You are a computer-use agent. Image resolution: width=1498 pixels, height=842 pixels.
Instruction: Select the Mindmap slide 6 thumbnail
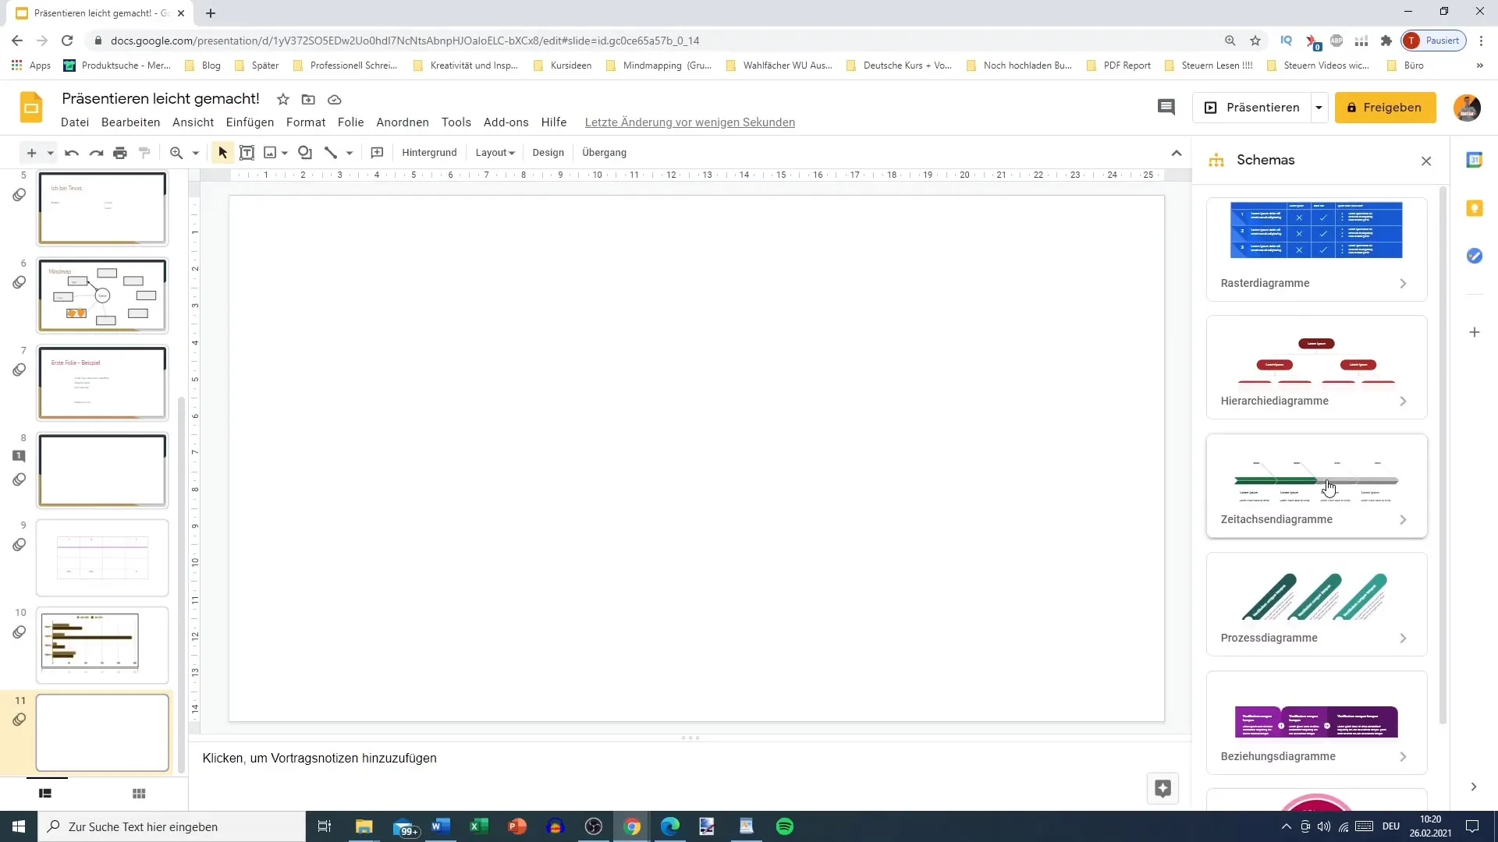pos(102,295)
